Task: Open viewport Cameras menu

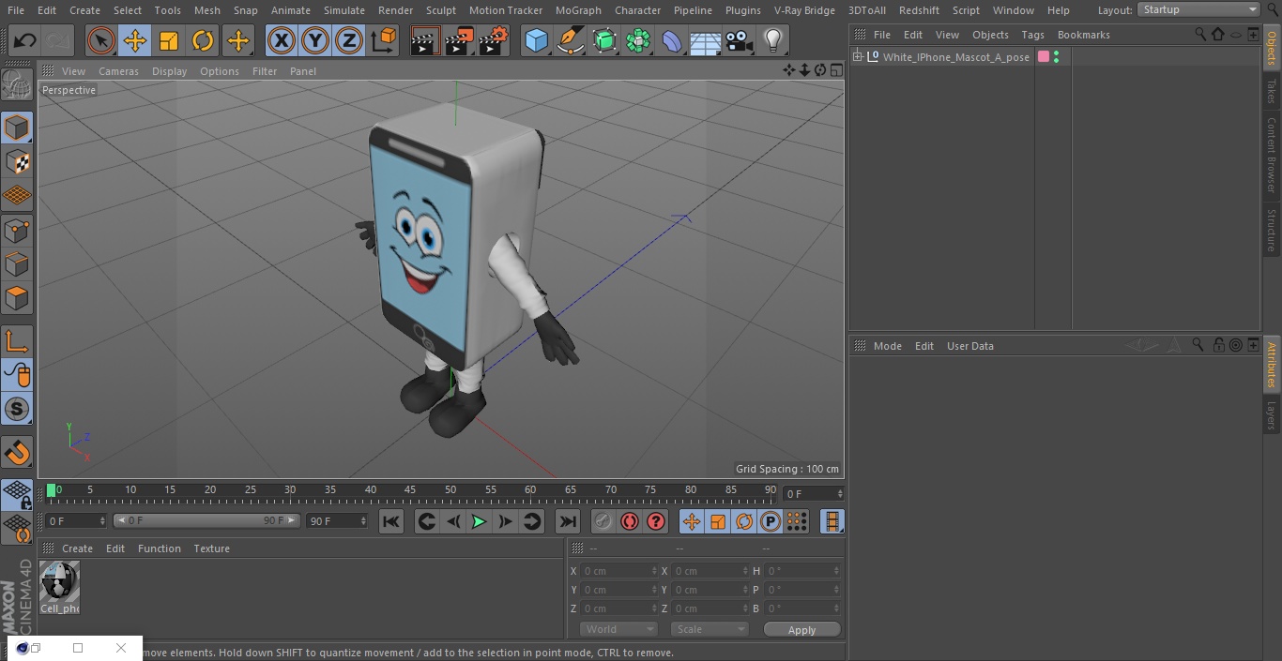Action: [x=118, y=71]
